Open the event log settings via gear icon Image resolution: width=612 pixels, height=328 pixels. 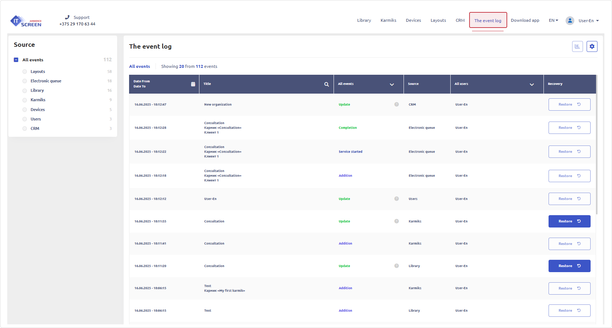(592, 46)
